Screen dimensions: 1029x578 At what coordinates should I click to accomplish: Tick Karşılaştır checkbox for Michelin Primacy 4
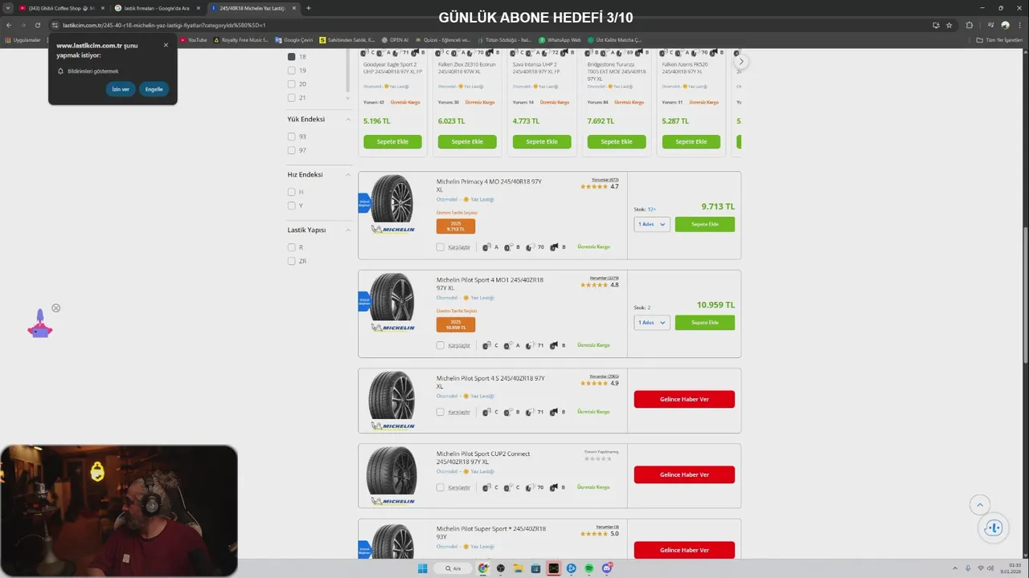tap(440, 247)
